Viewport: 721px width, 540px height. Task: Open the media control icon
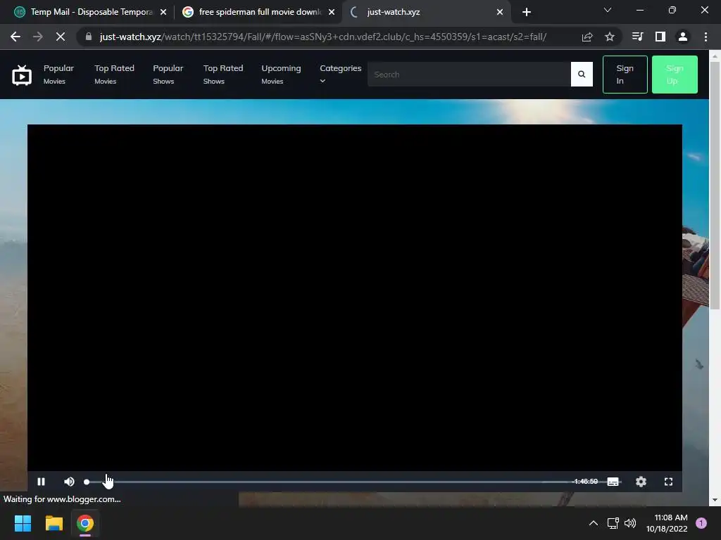tap(637, 37)
